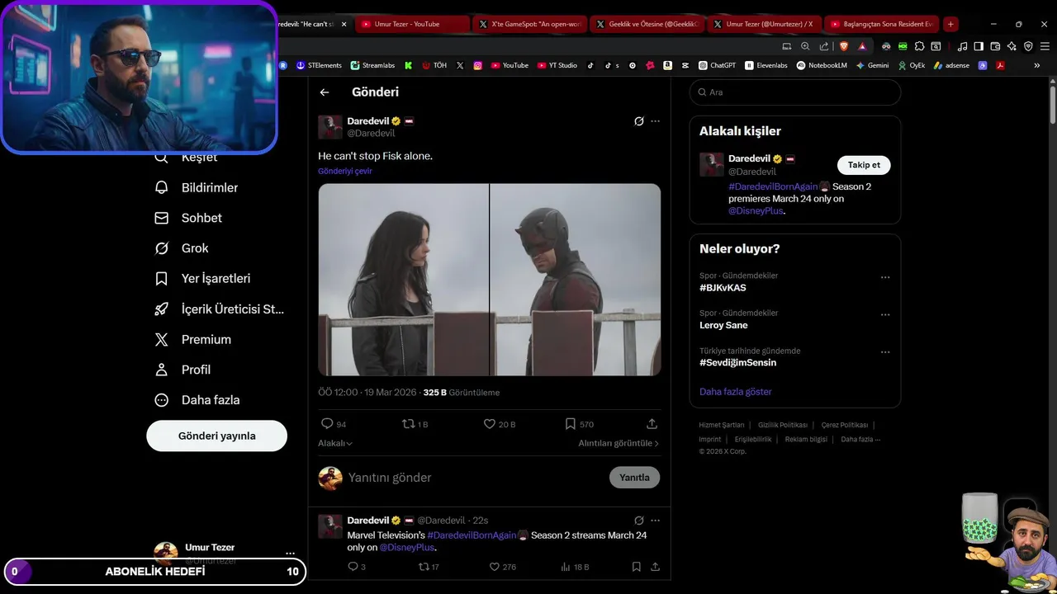Open Çerez Politikası footer link

tap(845, 425)
